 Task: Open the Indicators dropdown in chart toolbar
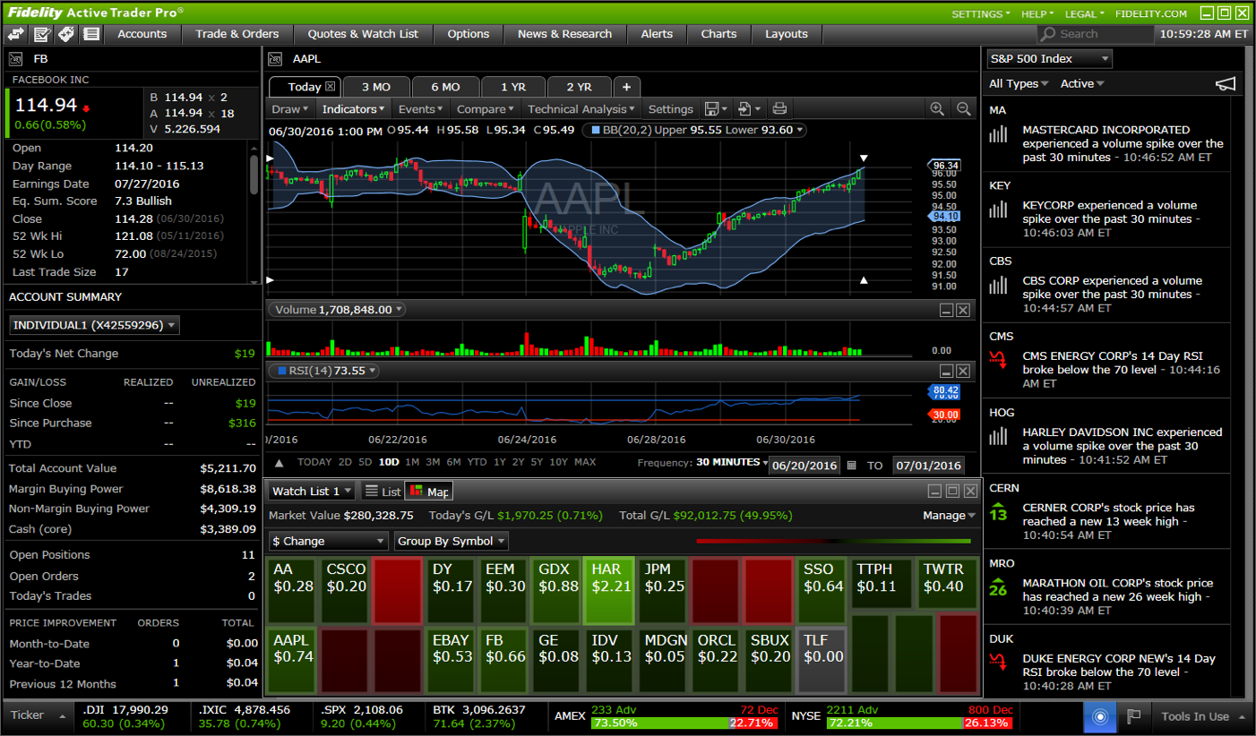pos(354,109)
